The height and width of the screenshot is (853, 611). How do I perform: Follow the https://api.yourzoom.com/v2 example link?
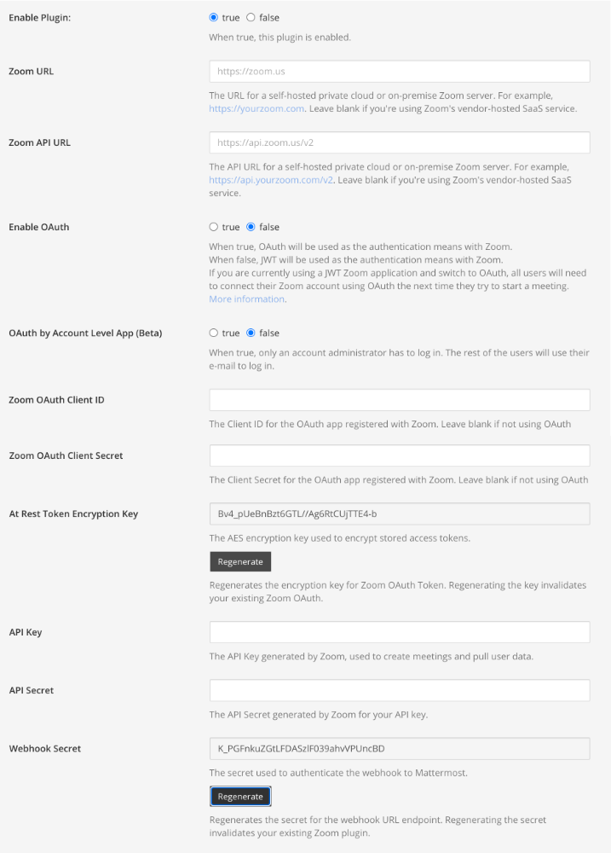(269, 180)
